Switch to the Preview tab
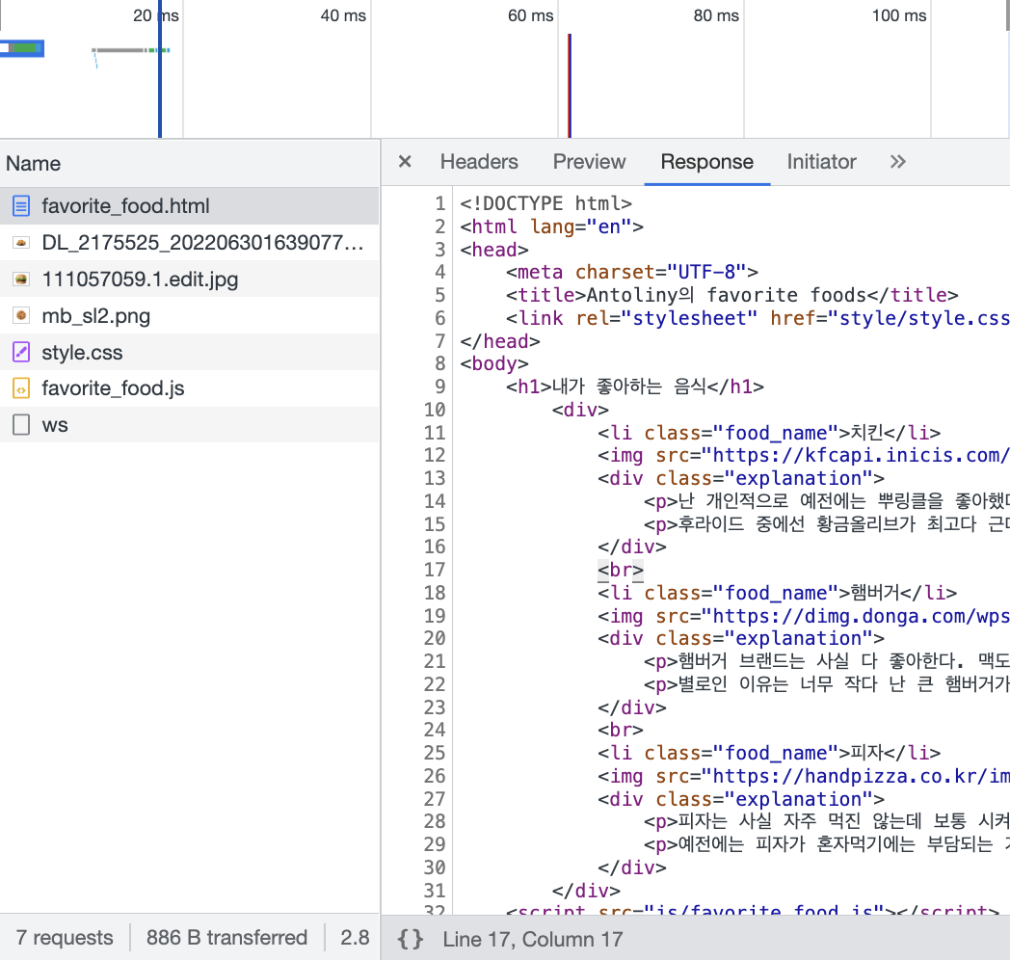This screenshot has width=1010, height=960. click(589, 161)
